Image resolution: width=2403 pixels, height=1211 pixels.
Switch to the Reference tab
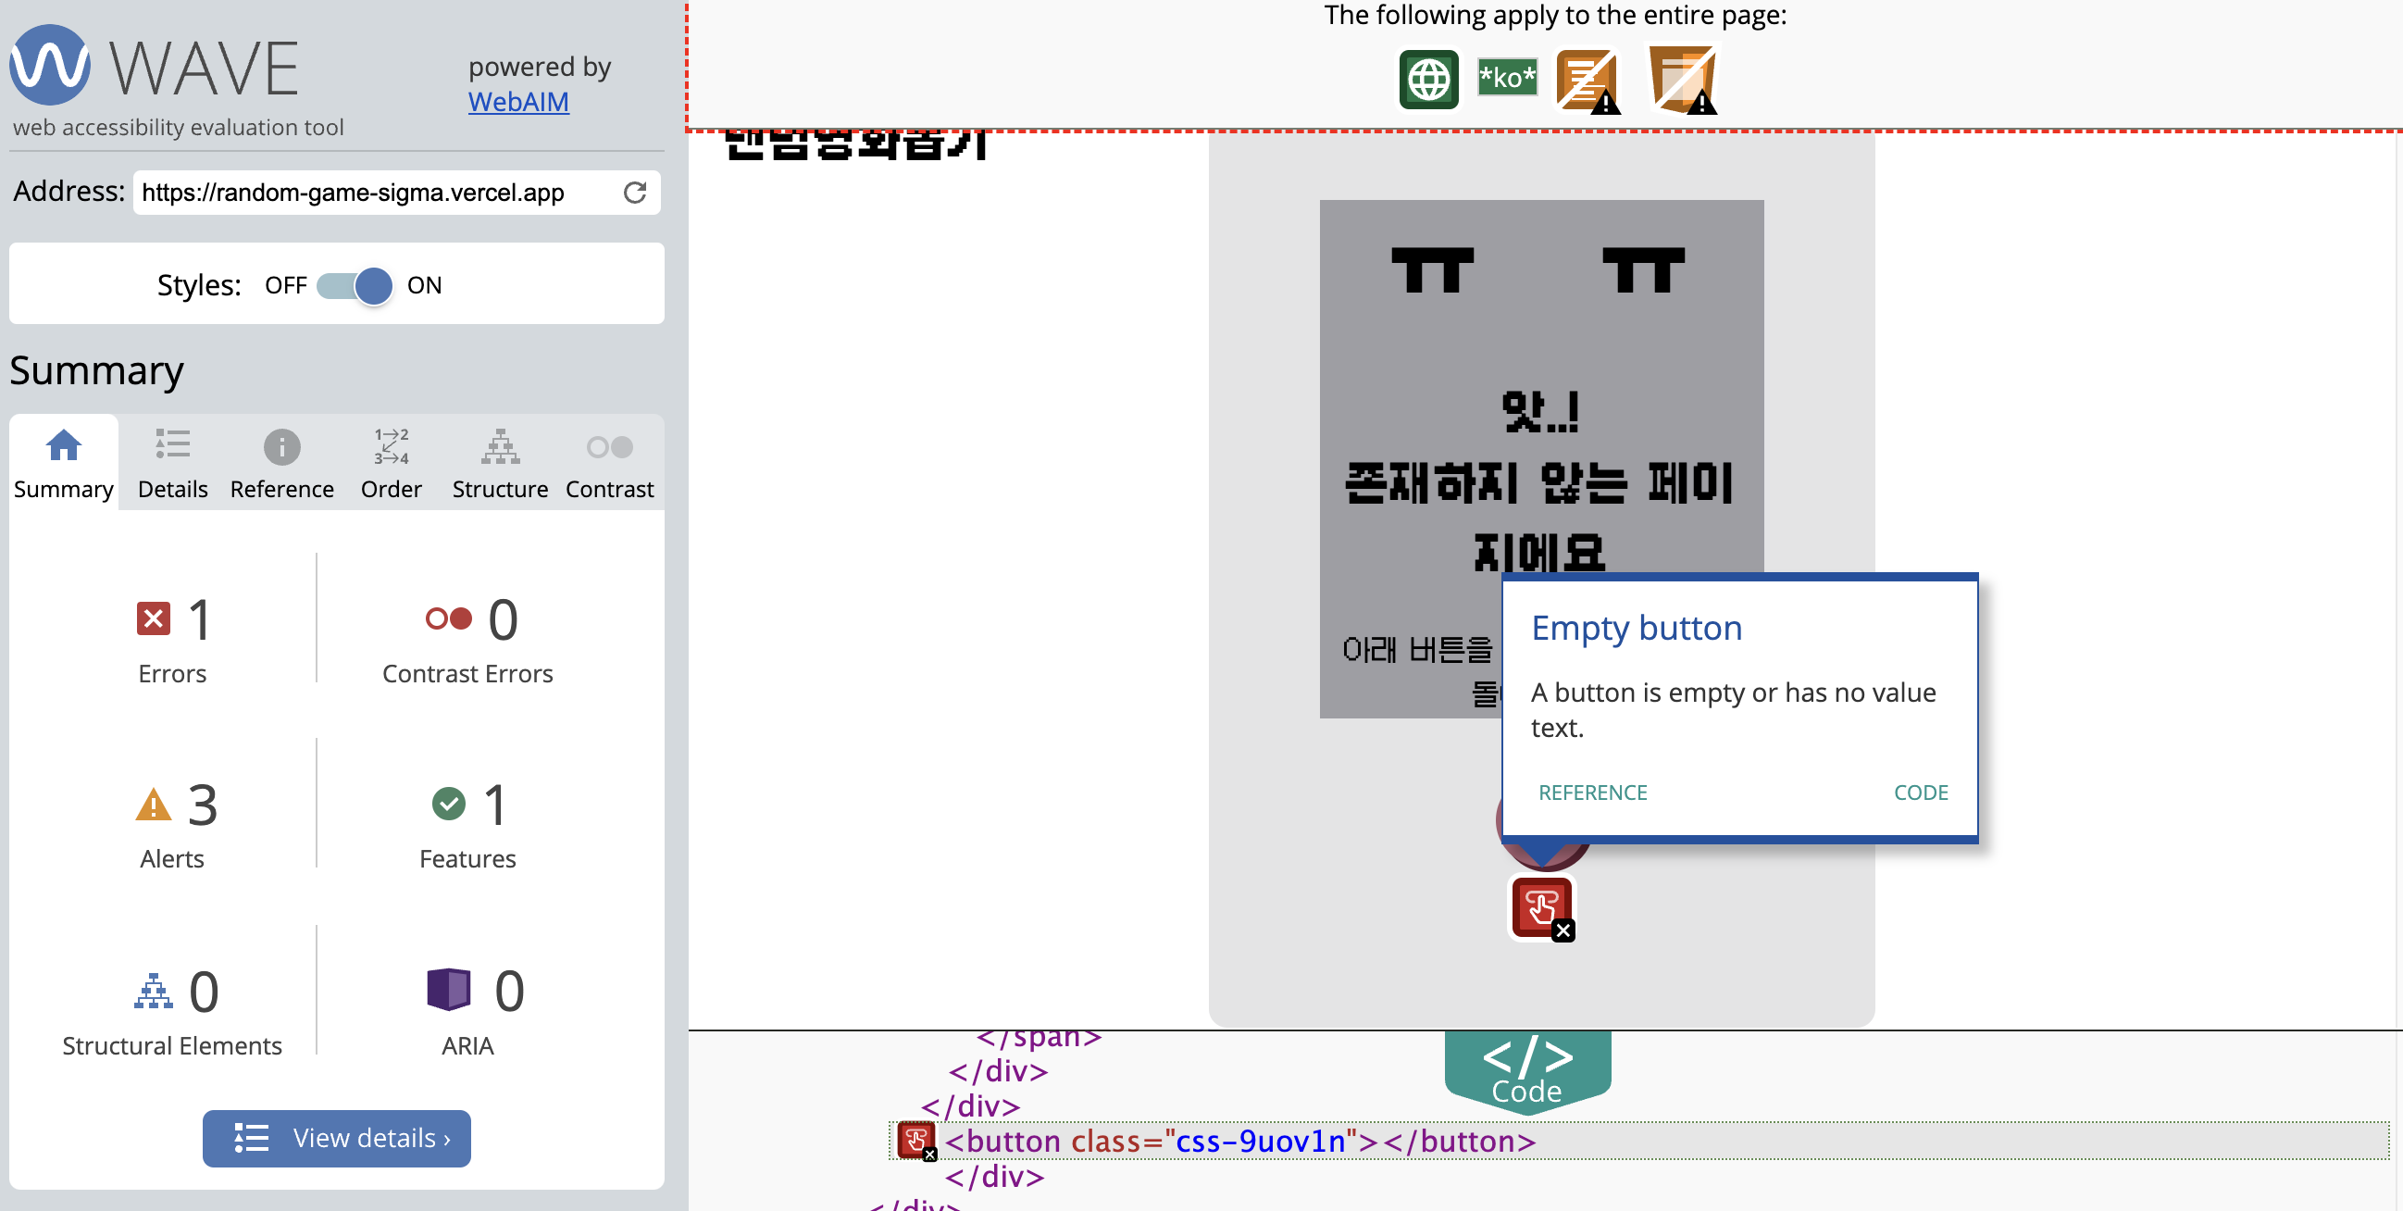coord(281,465)
